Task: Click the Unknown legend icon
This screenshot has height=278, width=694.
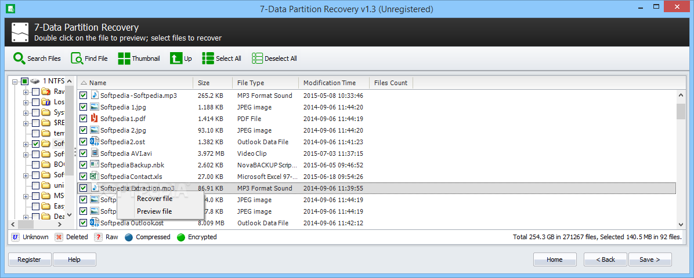Action: [15, 237]
